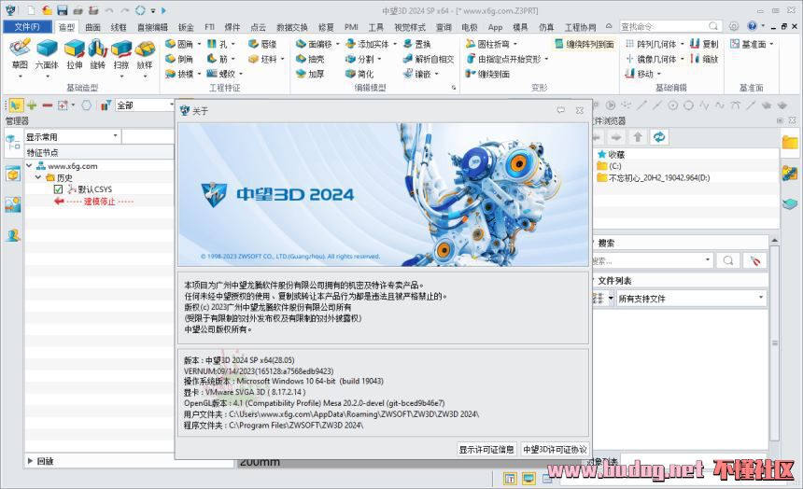The image size is (803, 489).
Task: Open the file browser search box dropdown arrow
Action: pyautogui.click(x=707, y=259)
